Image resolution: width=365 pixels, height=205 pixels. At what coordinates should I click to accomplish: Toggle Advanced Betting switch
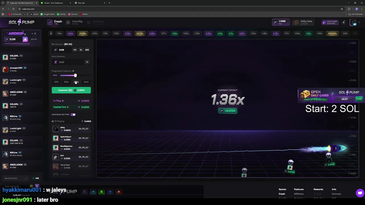(x=73, y=114)
